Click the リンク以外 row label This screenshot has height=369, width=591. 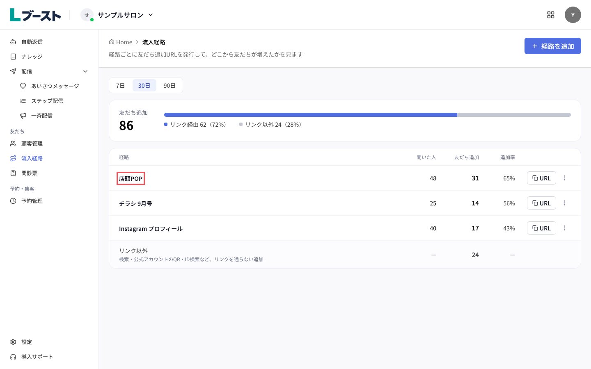pos(133,251)
